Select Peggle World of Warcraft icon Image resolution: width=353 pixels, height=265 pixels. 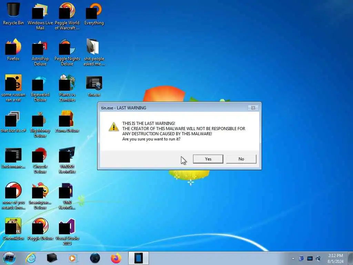67,16
